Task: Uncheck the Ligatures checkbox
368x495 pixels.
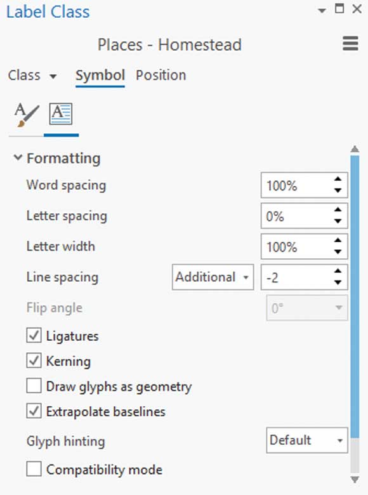Action: pyautogui.click(x=34, y=335)
